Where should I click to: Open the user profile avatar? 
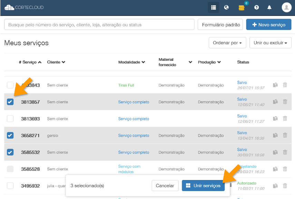tap(286, 7)
